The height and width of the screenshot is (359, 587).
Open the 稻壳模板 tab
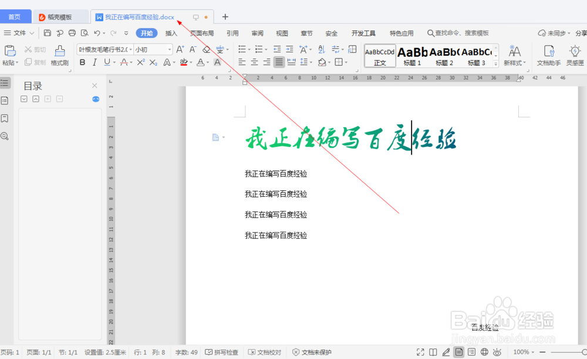[x=60, y=17]
